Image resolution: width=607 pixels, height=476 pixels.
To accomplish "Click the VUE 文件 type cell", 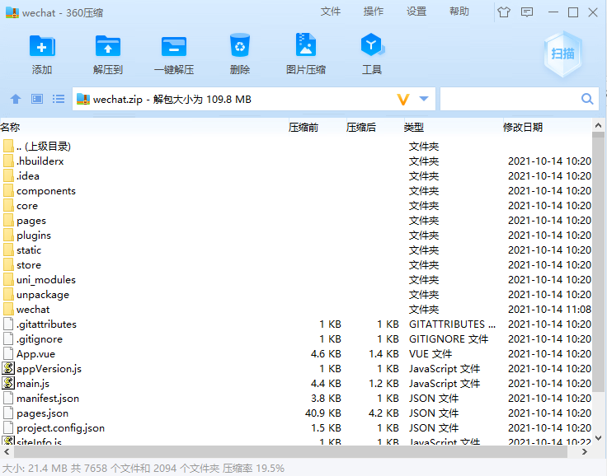I will coord(431,354).
